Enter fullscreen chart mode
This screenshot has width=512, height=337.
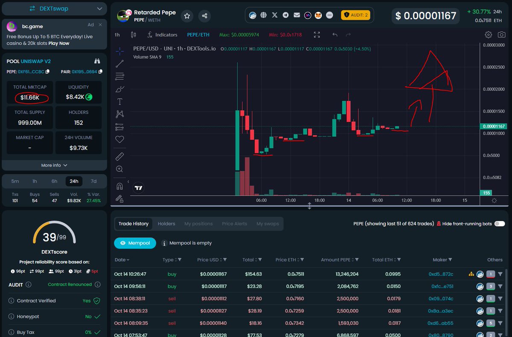tap(317, 35)
